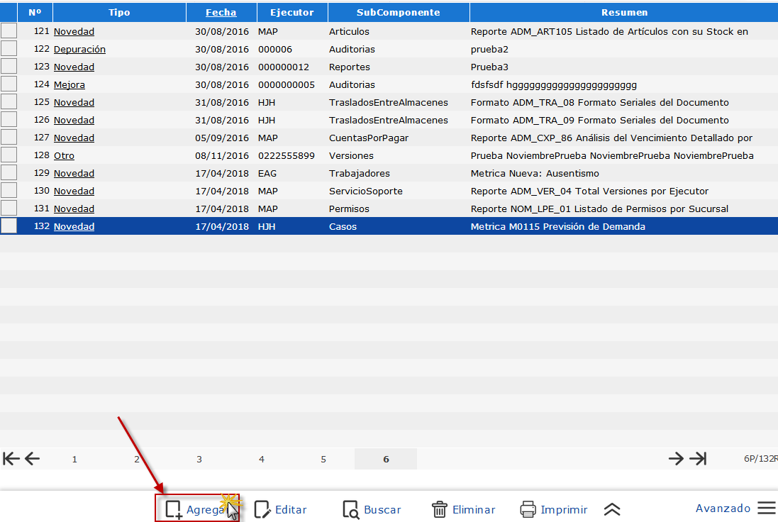This screenshot has width=778, height=522.
Task: Sort by the Fecha column header
Action: 221,12
